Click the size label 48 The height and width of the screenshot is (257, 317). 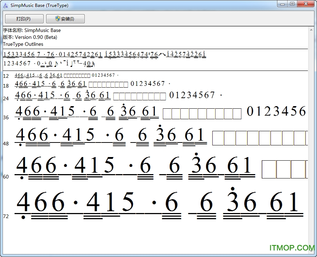pos(6,144)
